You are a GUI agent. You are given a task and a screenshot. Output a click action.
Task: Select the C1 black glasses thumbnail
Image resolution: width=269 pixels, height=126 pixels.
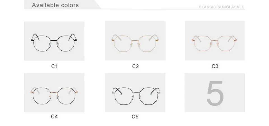[x=54, y=41]
